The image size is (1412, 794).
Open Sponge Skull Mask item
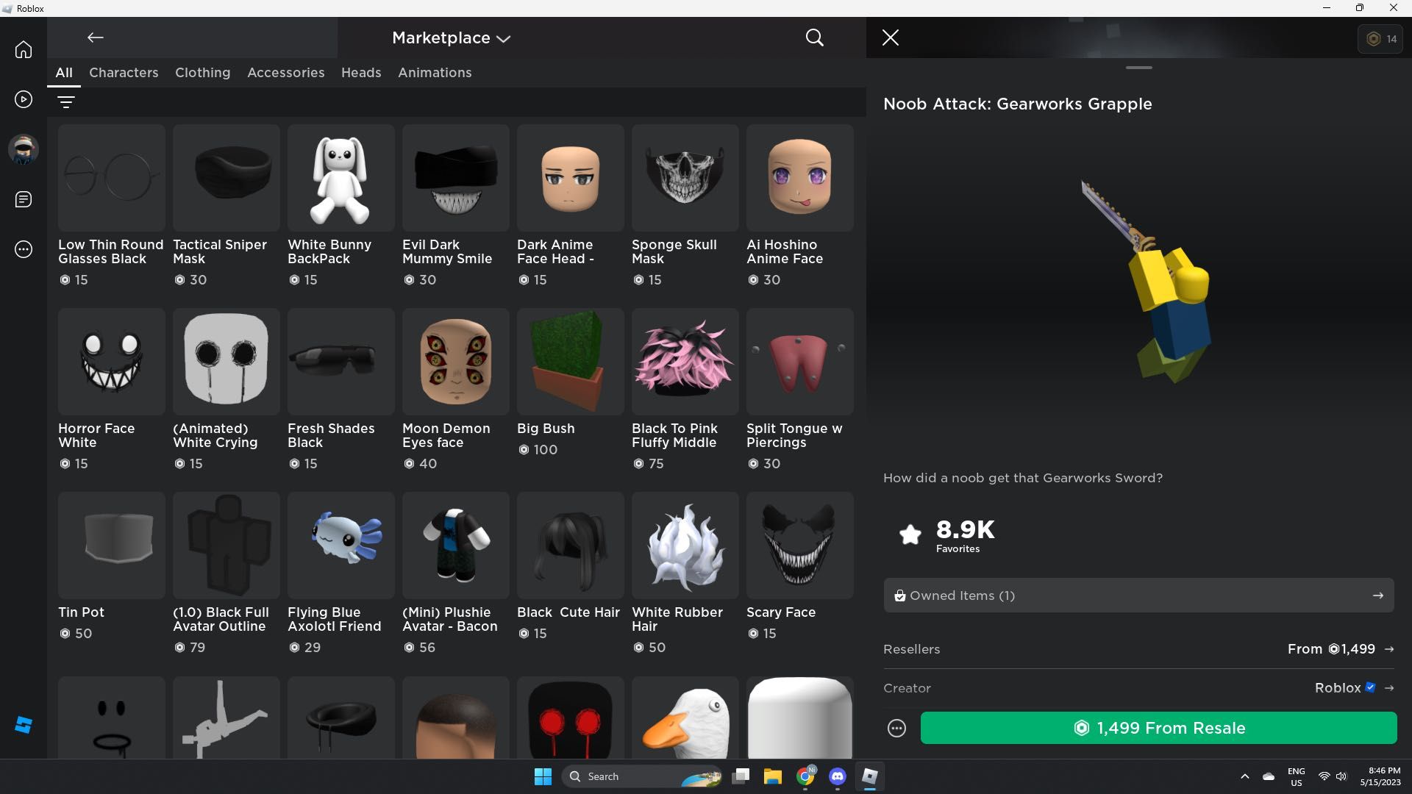point(685,206)
